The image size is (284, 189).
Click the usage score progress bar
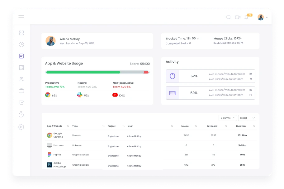pos(97,72)
